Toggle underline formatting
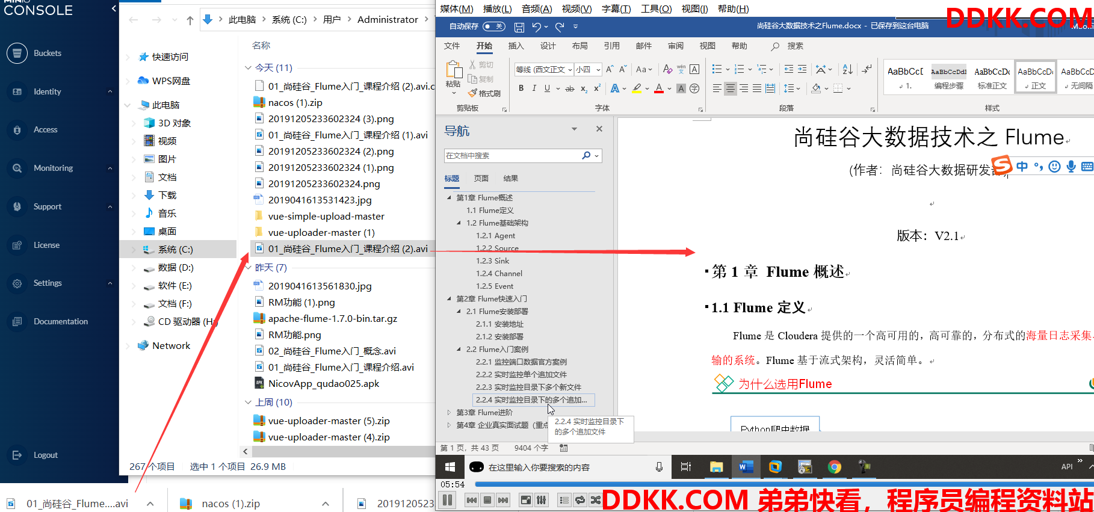Viewport: 1094px width, 512px height. click(547, 88)
